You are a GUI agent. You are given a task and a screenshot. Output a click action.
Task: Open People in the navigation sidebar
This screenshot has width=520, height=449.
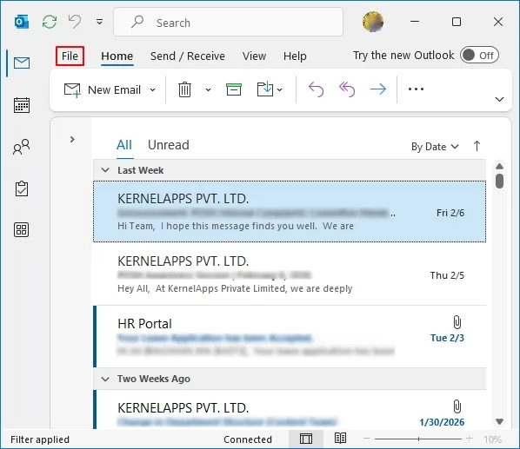click(x=22, y=147)
